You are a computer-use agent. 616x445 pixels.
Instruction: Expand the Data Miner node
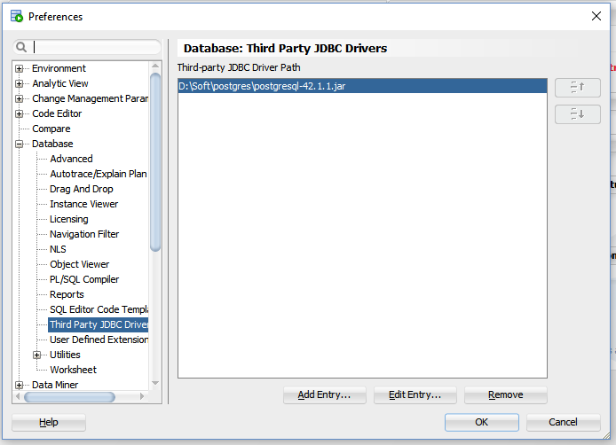coord(20,385)
